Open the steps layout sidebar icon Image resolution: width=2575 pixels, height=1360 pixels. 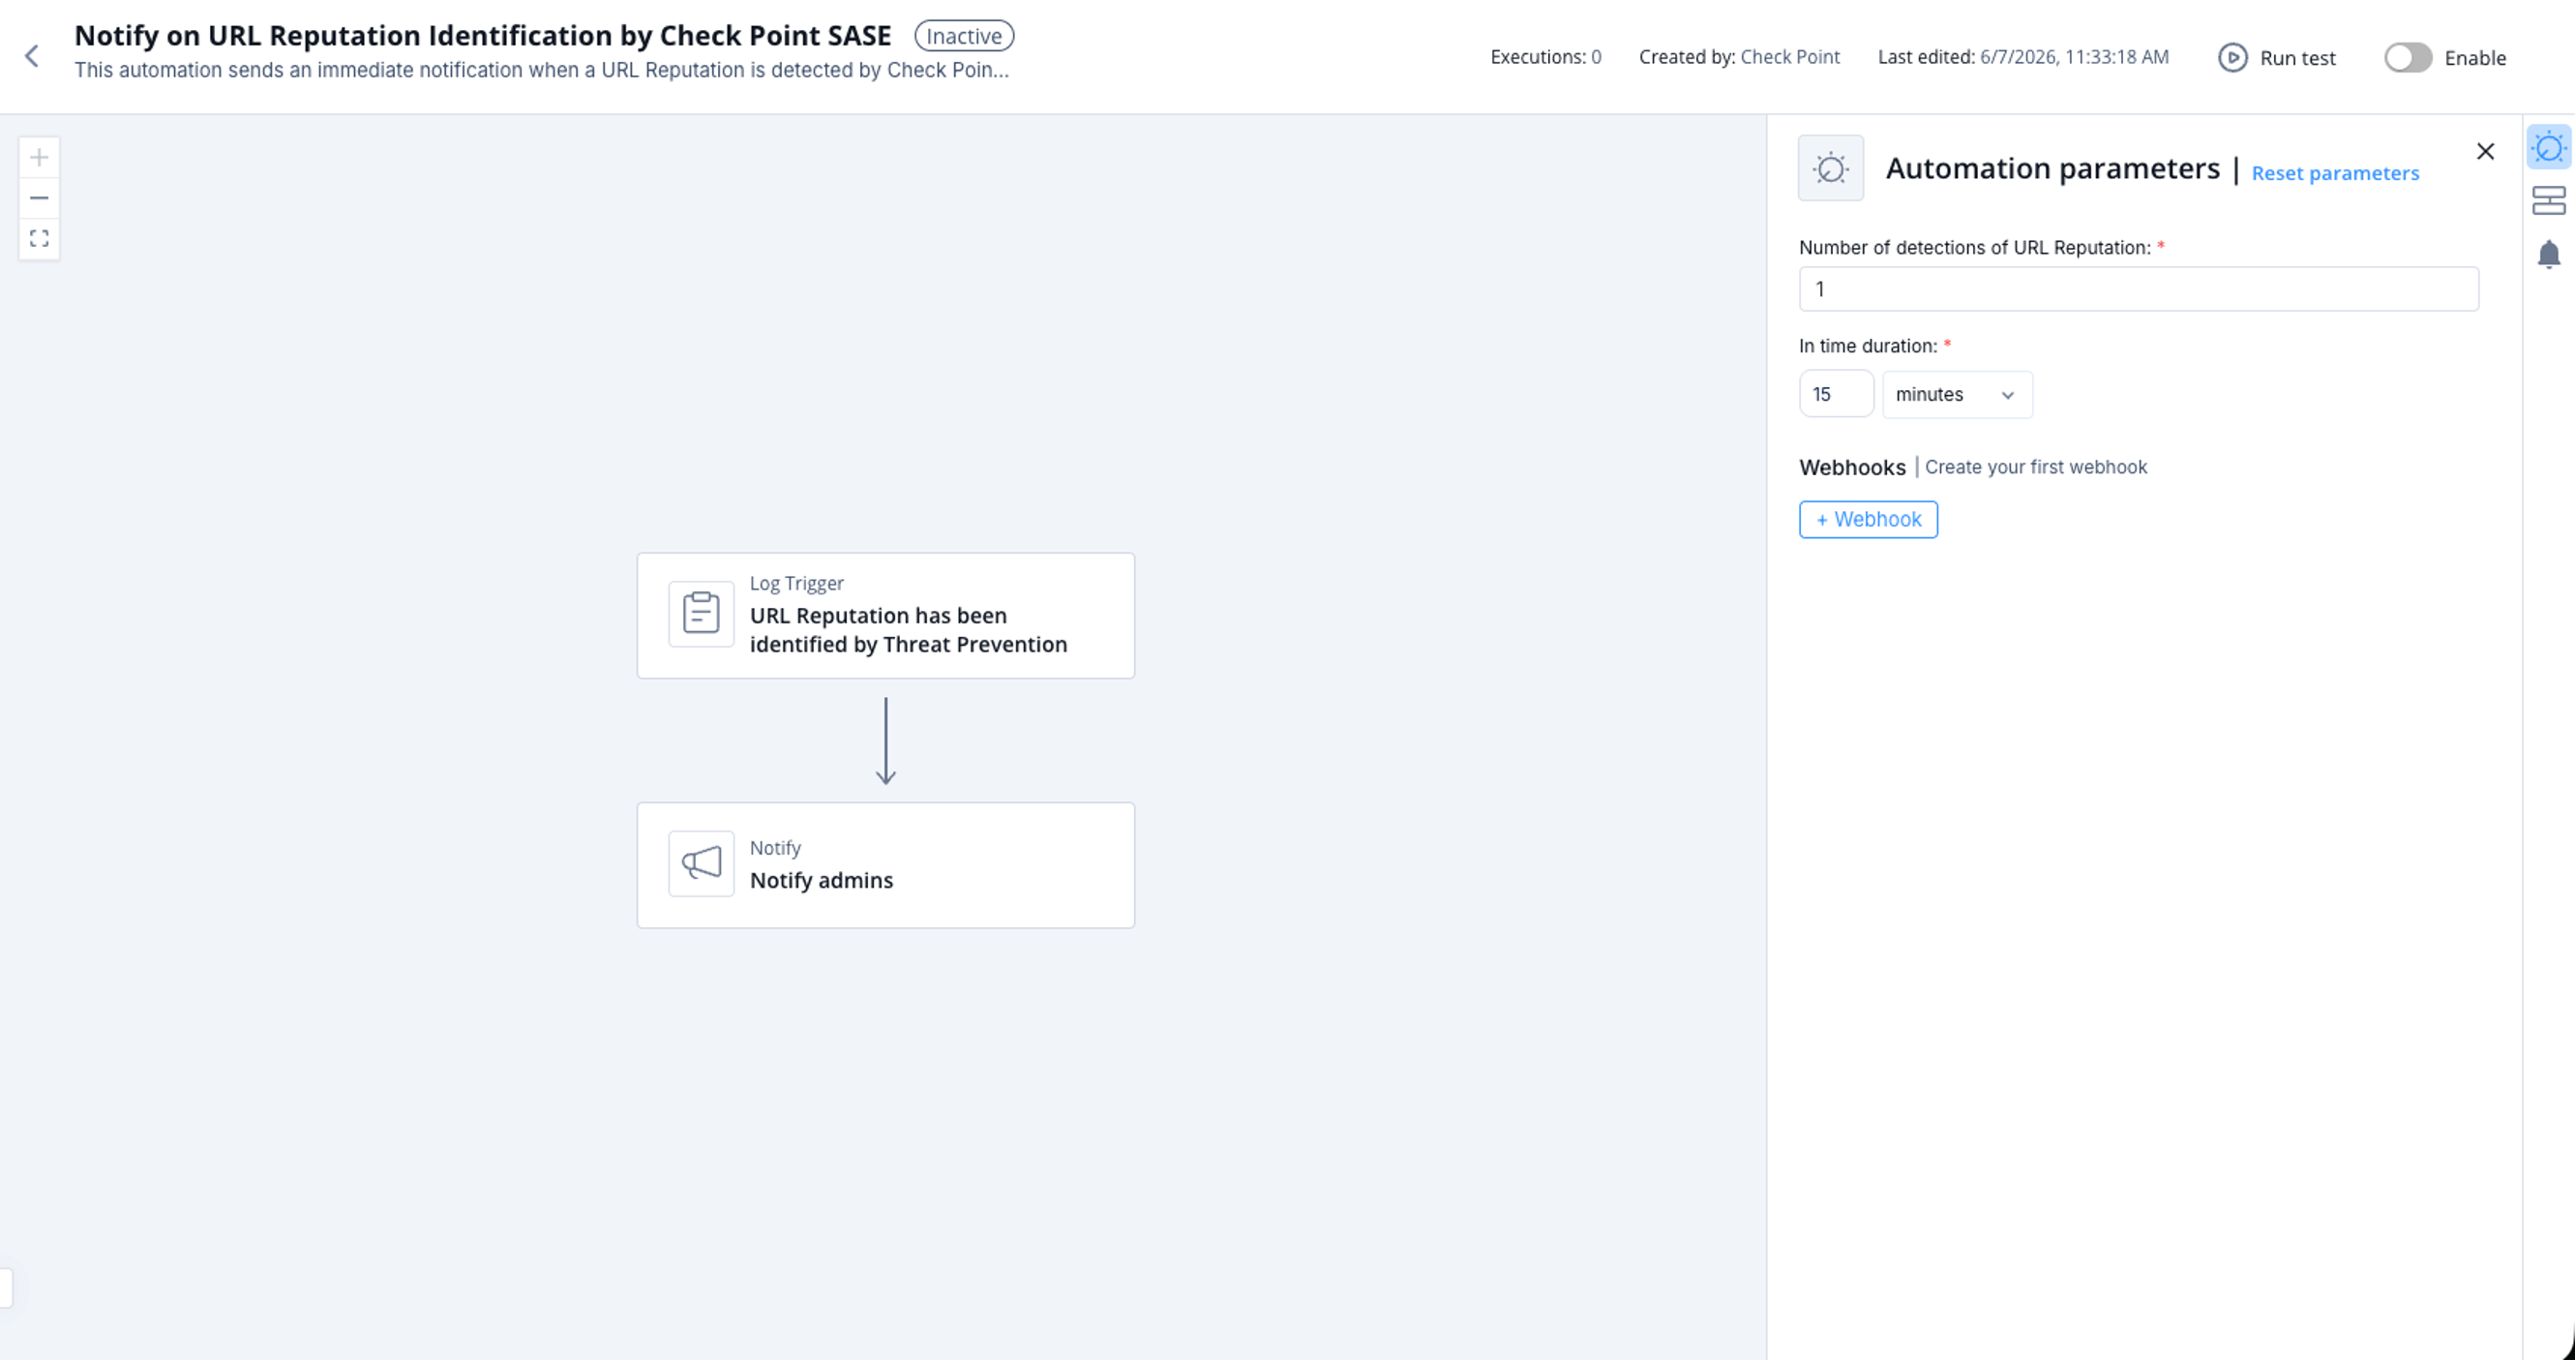pos(2548,201)
